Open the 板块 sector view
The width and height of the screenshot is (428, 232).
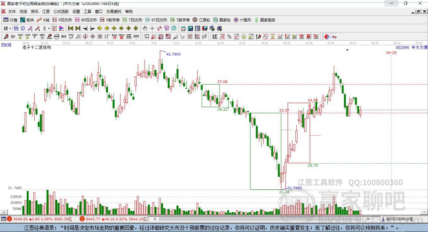coord(27,20)
